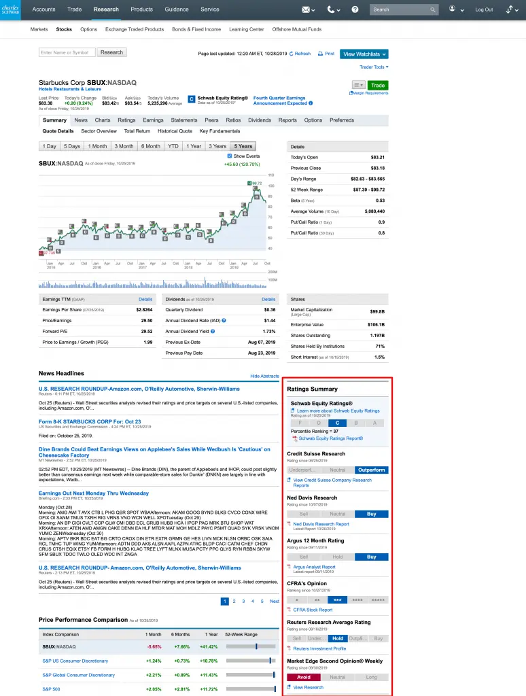Click the Refresh page icon
The image size is (526, 696).
(x=292, y=54)
